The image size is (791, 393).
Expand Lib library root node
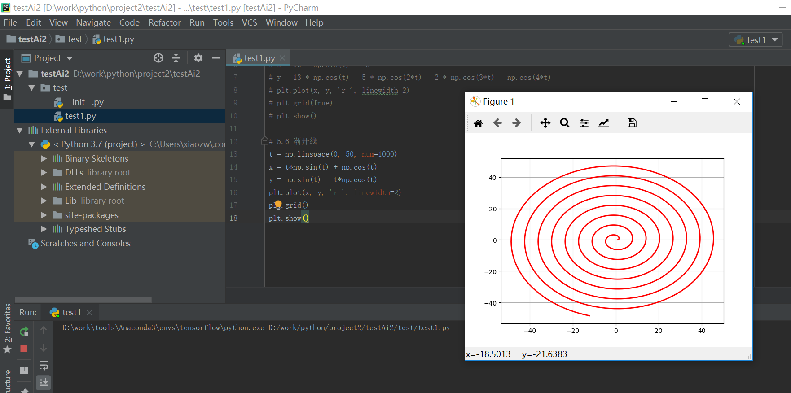[44, 201]
